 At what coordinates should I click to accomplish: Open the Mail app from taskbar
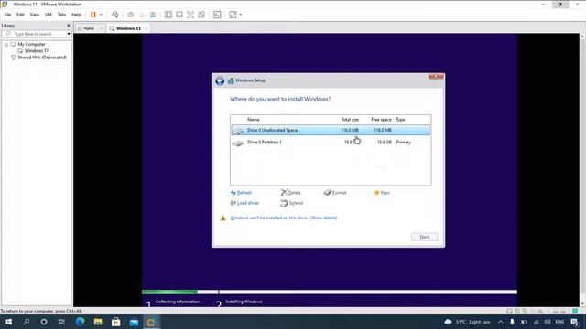tap(134, 322)
